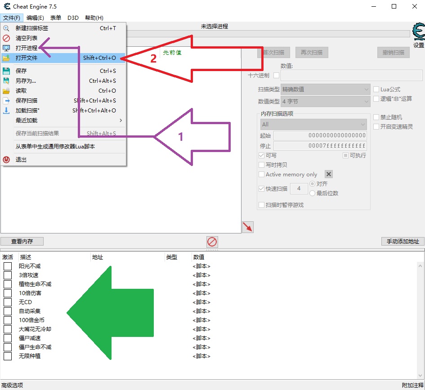Click the 查看内存 button
Viewport: 425px width, 390px height.
click(22, 242)
